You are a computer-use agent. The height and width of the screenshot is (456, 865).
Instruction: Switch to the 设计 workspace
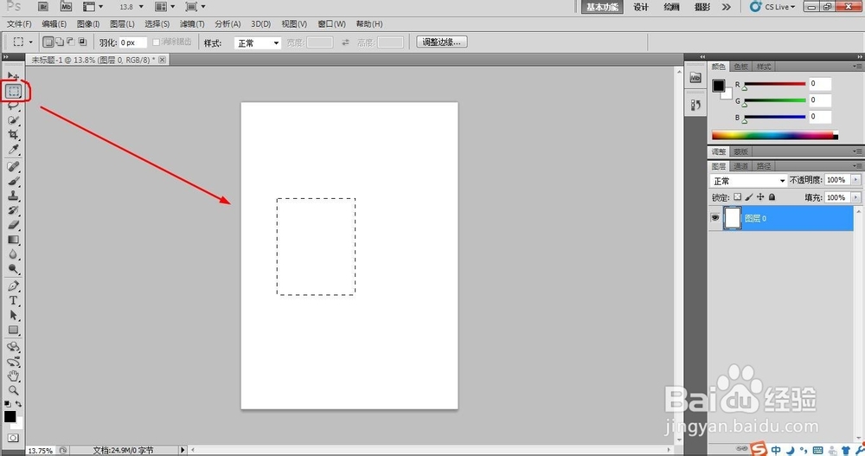tap(640, 7)
